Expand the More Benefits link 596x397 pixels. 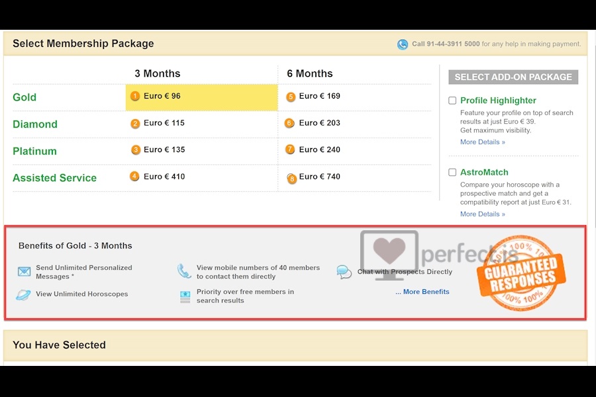[x=422, y=292]
